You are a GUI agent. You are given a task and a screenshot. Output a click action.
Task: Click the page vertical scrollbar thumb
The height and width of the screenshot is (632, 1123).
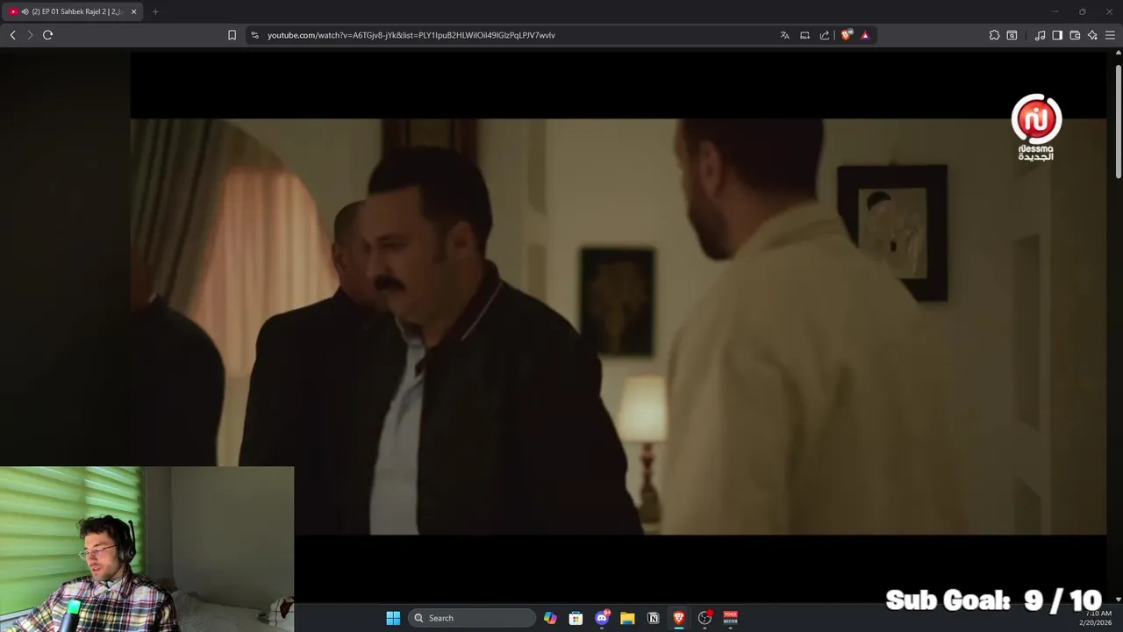click(x=1118, y=120)
